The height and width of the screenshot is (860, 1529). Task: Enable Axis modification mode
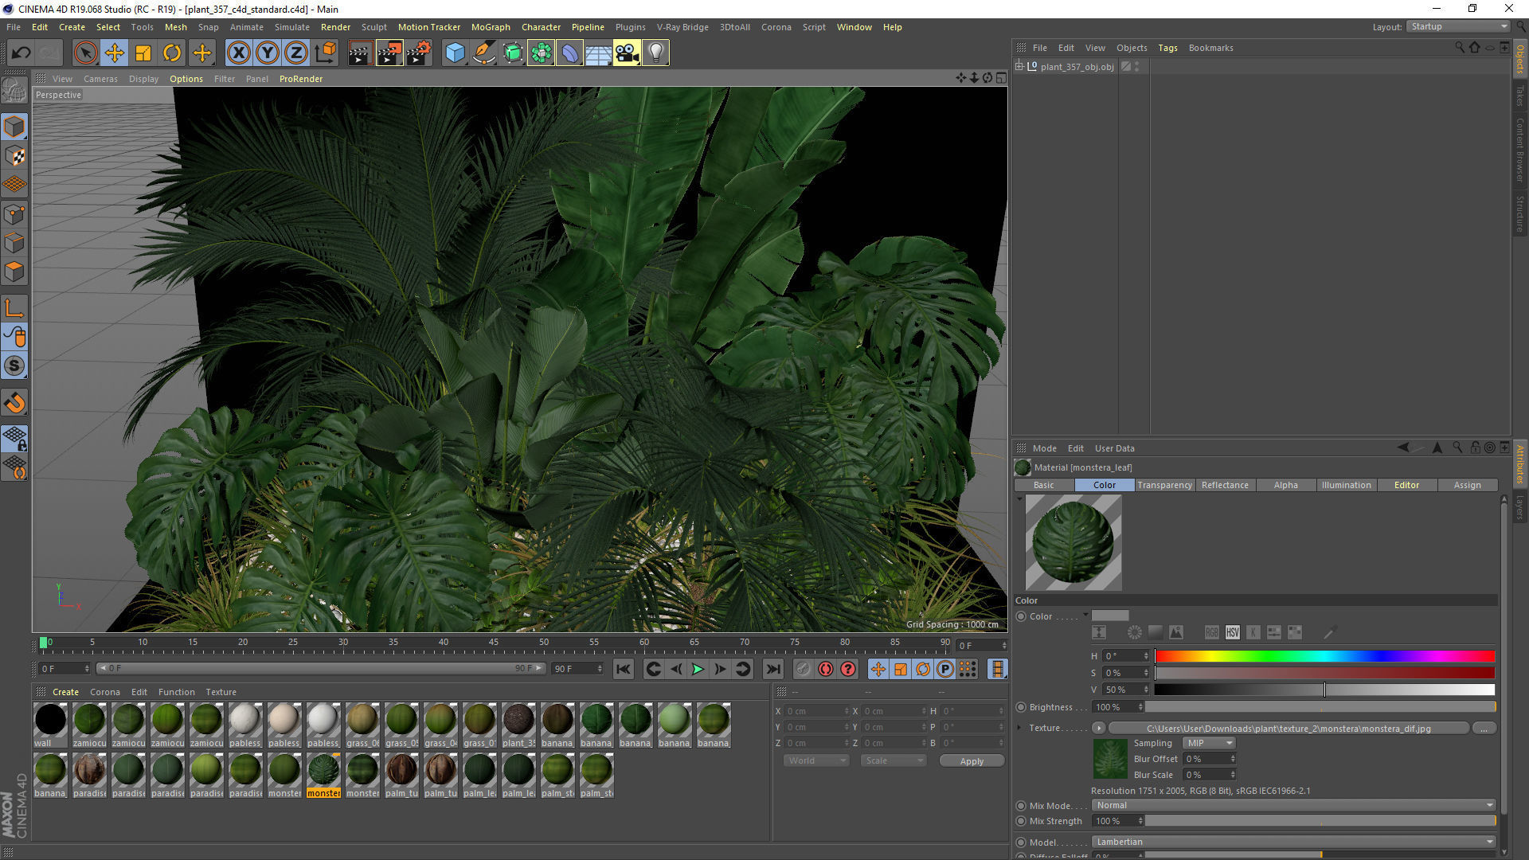(14, 308)
